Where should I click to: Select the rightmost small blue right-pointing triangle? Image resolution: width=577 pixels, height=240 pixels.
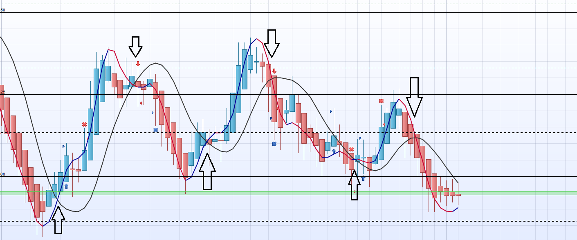[360, 138]
